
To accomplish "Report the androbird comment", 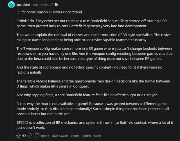I will click(x=86, y=136).
